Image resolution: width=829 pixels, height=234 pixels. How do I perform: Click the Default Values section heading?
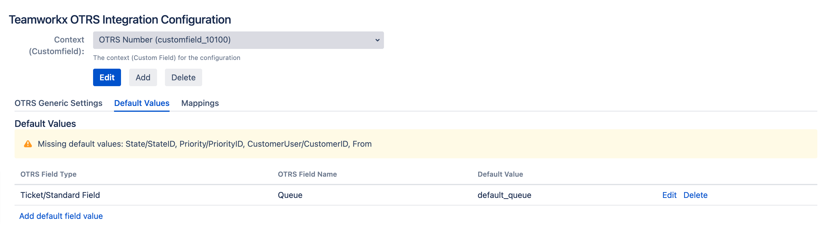coord(45,124)
